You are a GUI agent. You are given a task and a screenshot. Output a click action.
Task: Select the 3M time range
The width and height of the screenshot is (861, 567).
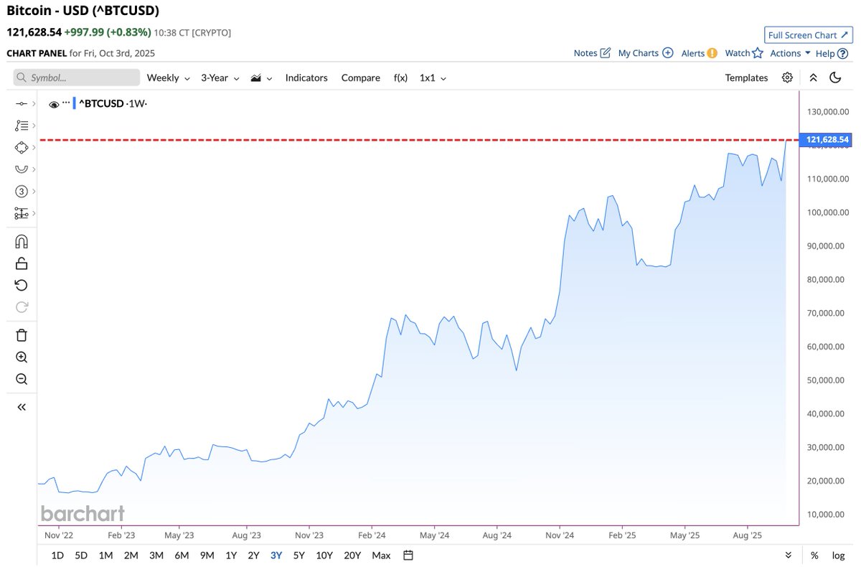[156, 555]
